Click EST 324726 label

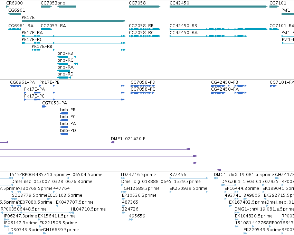point(130,209)
